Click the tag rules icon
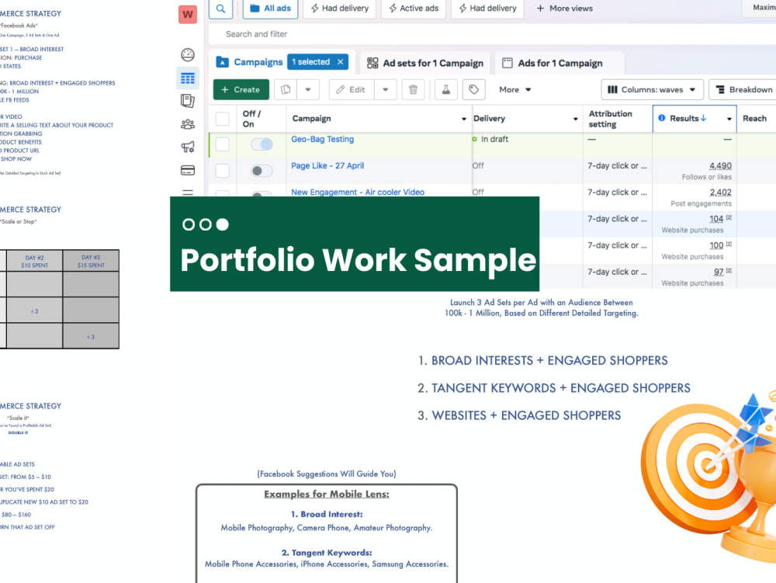This screenshot has height=583, width=776. tap(473, 89)
